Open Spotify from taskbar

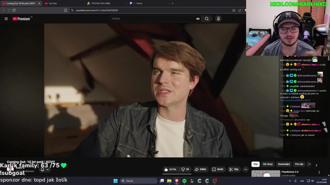tap(184, 181)
